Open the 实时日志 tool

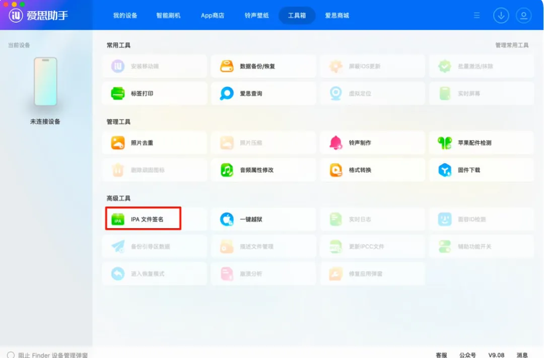point(373,219)
